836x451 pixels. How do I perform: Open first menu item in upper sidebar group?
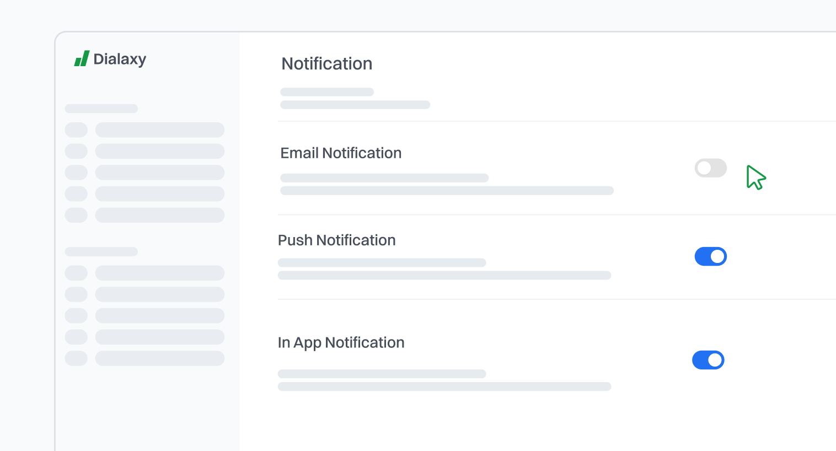[159, 130]
